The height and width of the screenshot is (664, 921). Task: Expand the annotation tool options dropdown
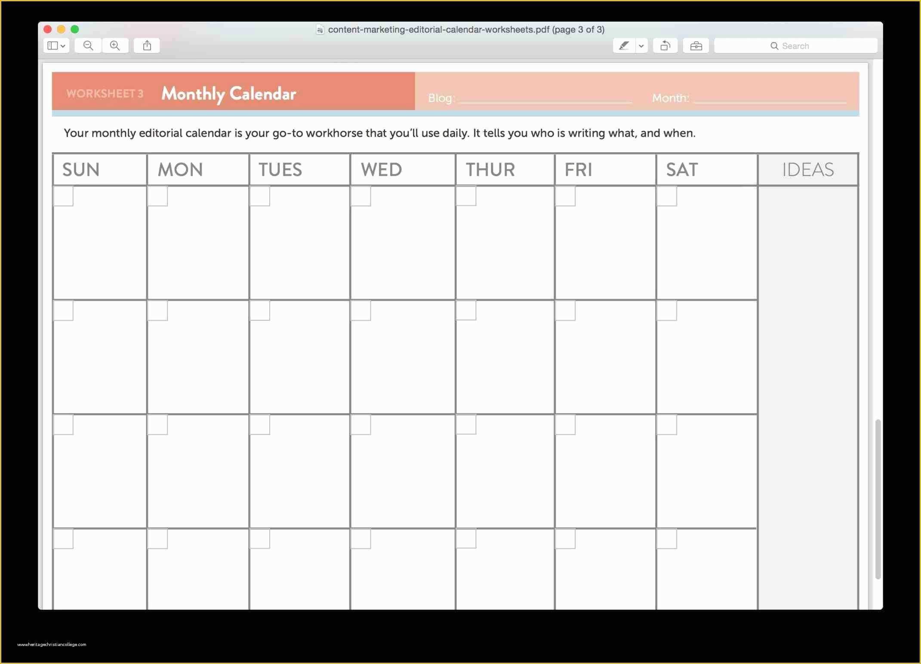point(640,45)
